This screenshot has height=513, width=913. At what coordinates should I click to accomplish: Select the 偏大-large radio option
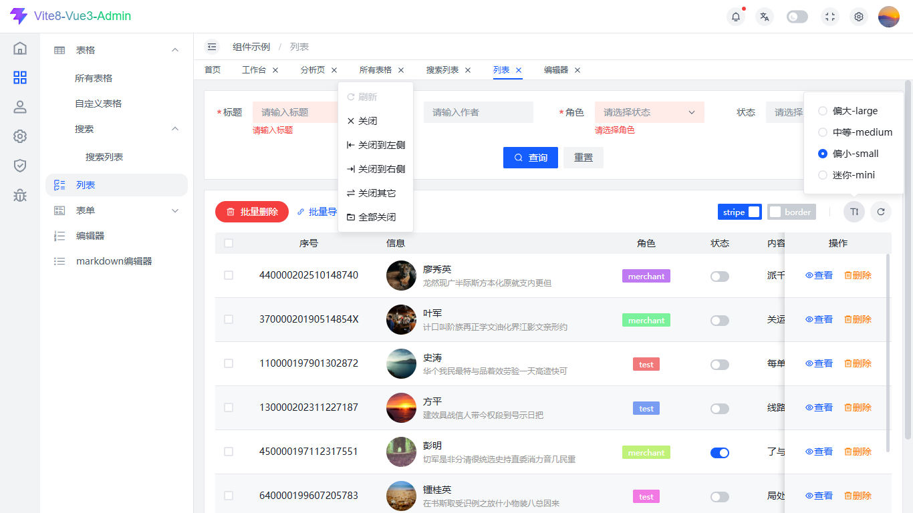click(848, 111)
